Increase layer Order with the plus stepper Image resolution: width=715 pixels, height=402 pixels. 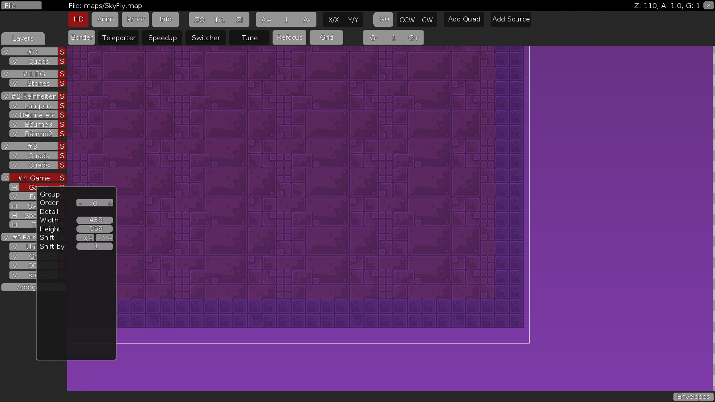[x=109, y=203]
